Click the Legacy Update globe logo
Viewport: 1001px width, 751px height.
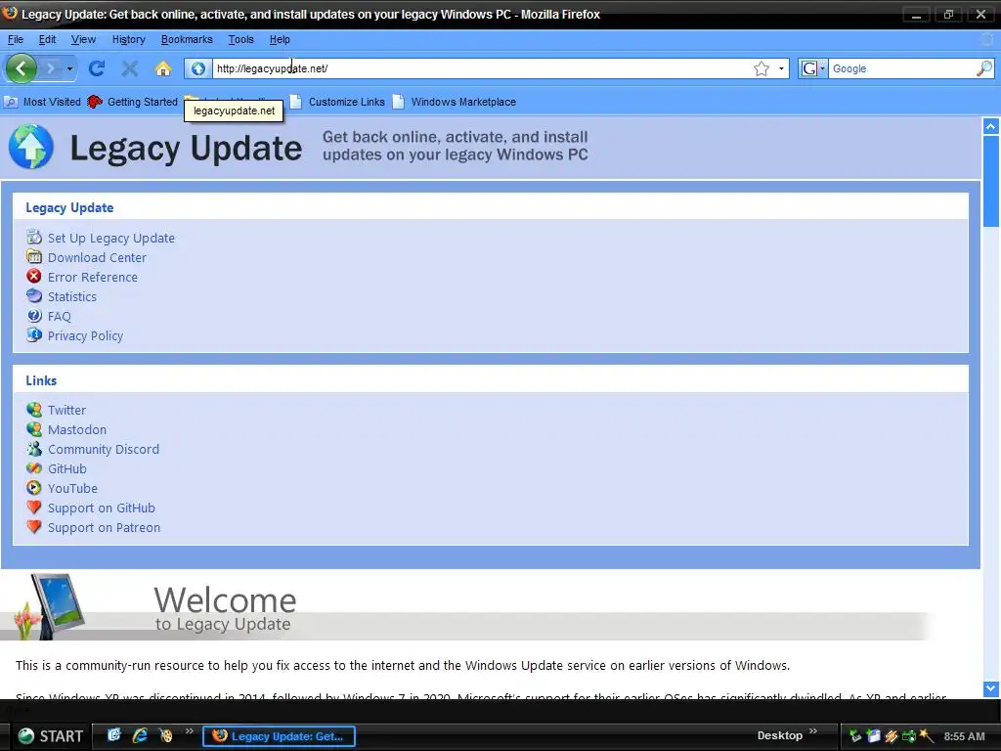[31, 147]
